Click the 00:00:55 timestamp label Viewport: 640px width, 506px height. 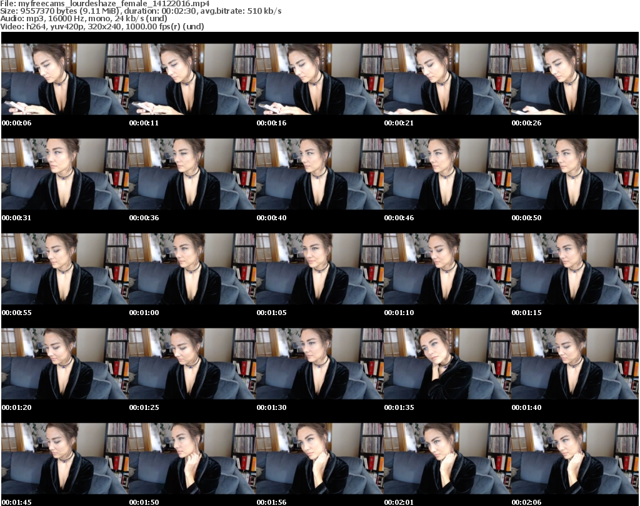[17, 313]
